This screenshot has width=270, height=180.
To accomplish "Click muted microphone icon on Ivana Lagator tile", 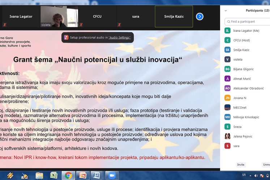I will tap(5, 25).
